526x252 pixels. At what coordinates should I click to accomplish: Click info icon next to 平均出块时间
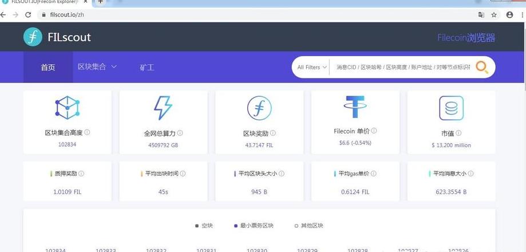pos(183,174)
